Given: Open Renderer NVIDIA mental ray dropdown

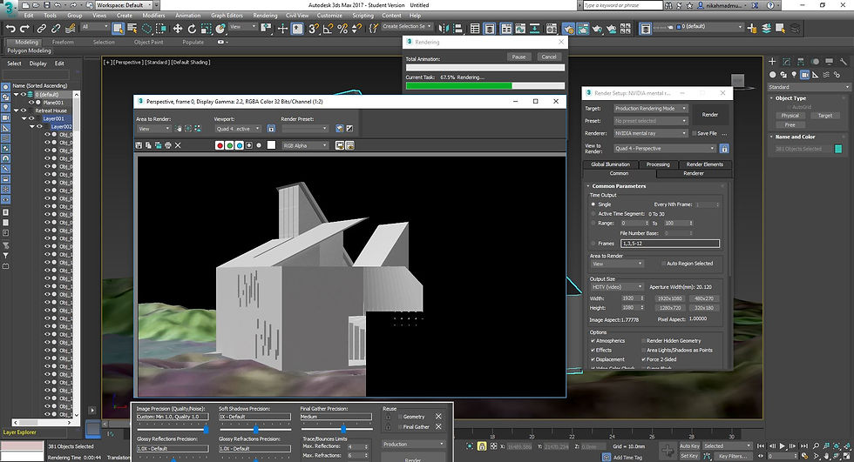Looking at the screenshot, I should pos(650,133).
